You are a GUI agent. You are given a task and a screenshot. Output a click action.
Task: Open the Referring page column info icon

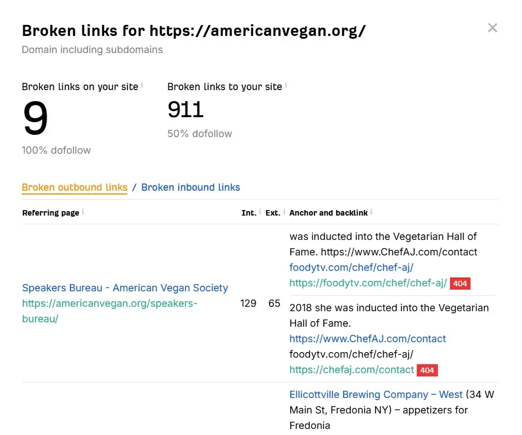click(83, 211)
